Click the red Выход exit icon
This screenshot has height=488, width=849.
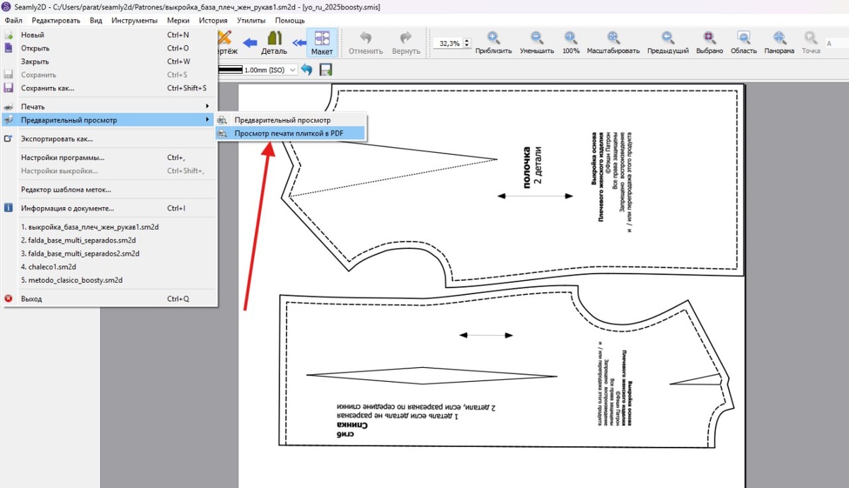tap(8, 299)
